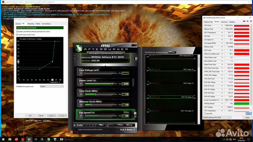Screen dimensions: 253x142
Task: Open the Memory Clock sensor dropdown
Action: (x=222, y=29)
